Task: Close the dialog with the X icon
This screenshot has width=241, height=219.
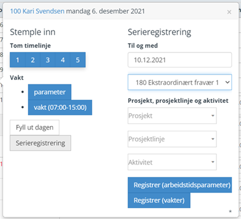Action: 229,12
